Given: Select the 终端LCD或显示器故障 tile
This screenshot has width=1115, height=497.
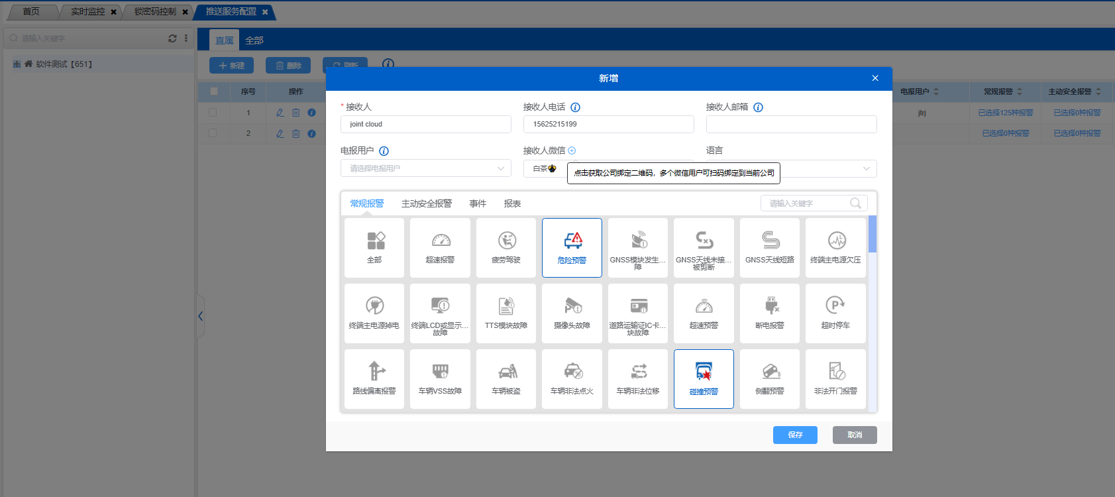Looking at the screenshot, I should point(440,313).
